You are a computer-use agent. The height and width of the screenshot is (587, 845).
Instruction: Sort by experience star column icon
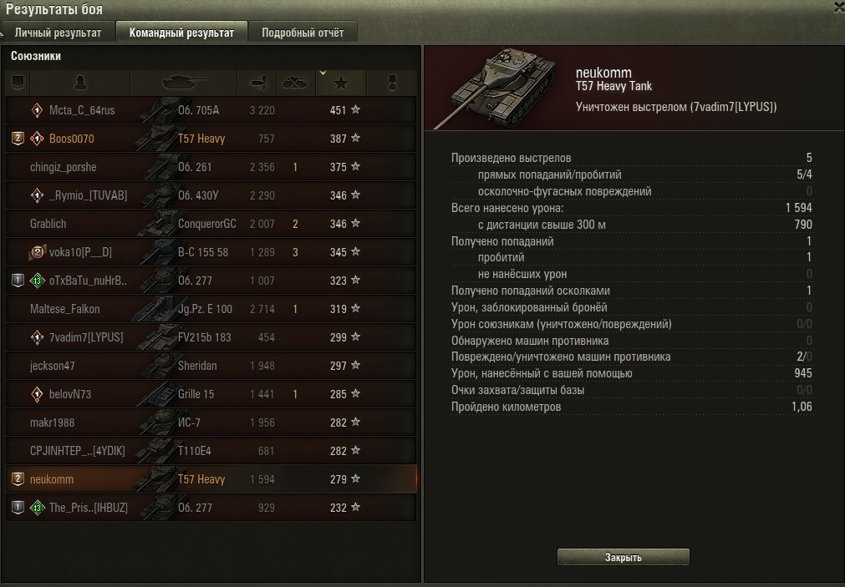coord(340,83)
